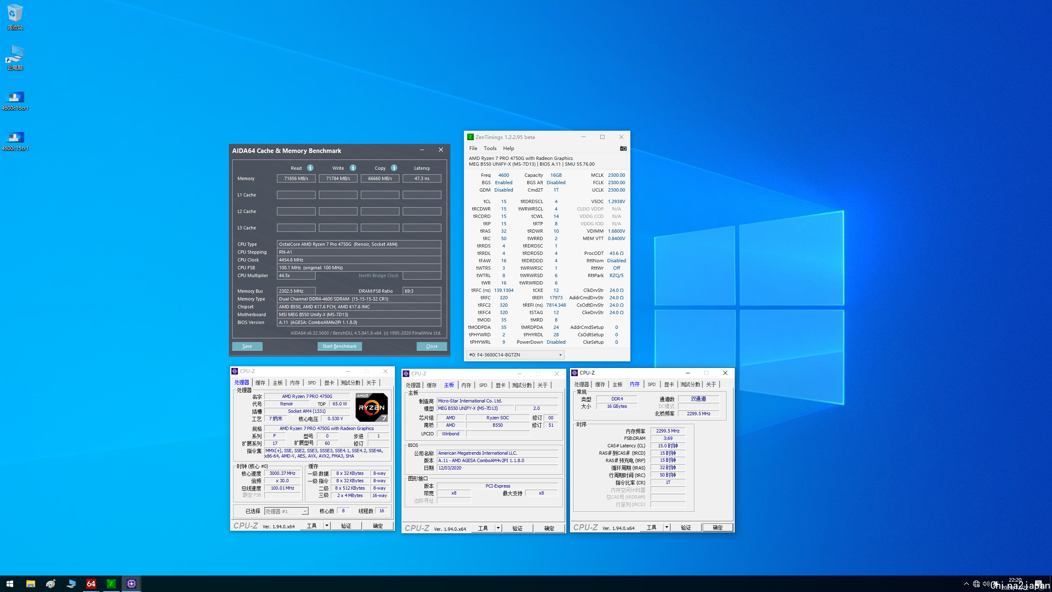Viewport: 1052px width, 592px height.
Task: Click the Memory Read 71856 MB/s field
Action: point(296,178)
